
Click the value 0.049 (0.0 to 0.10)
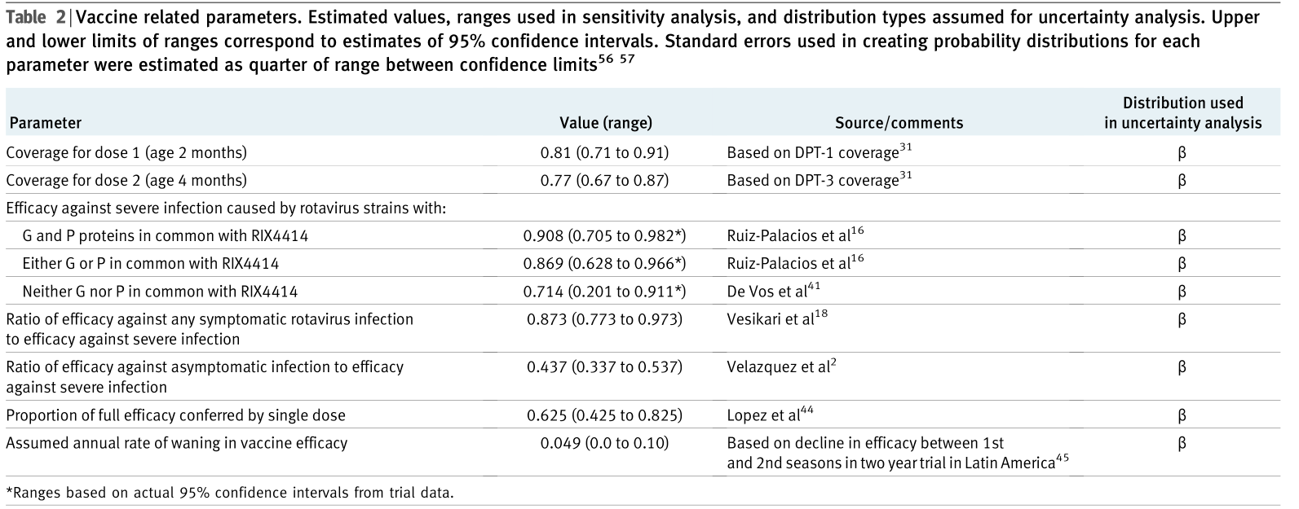point(605,444)
